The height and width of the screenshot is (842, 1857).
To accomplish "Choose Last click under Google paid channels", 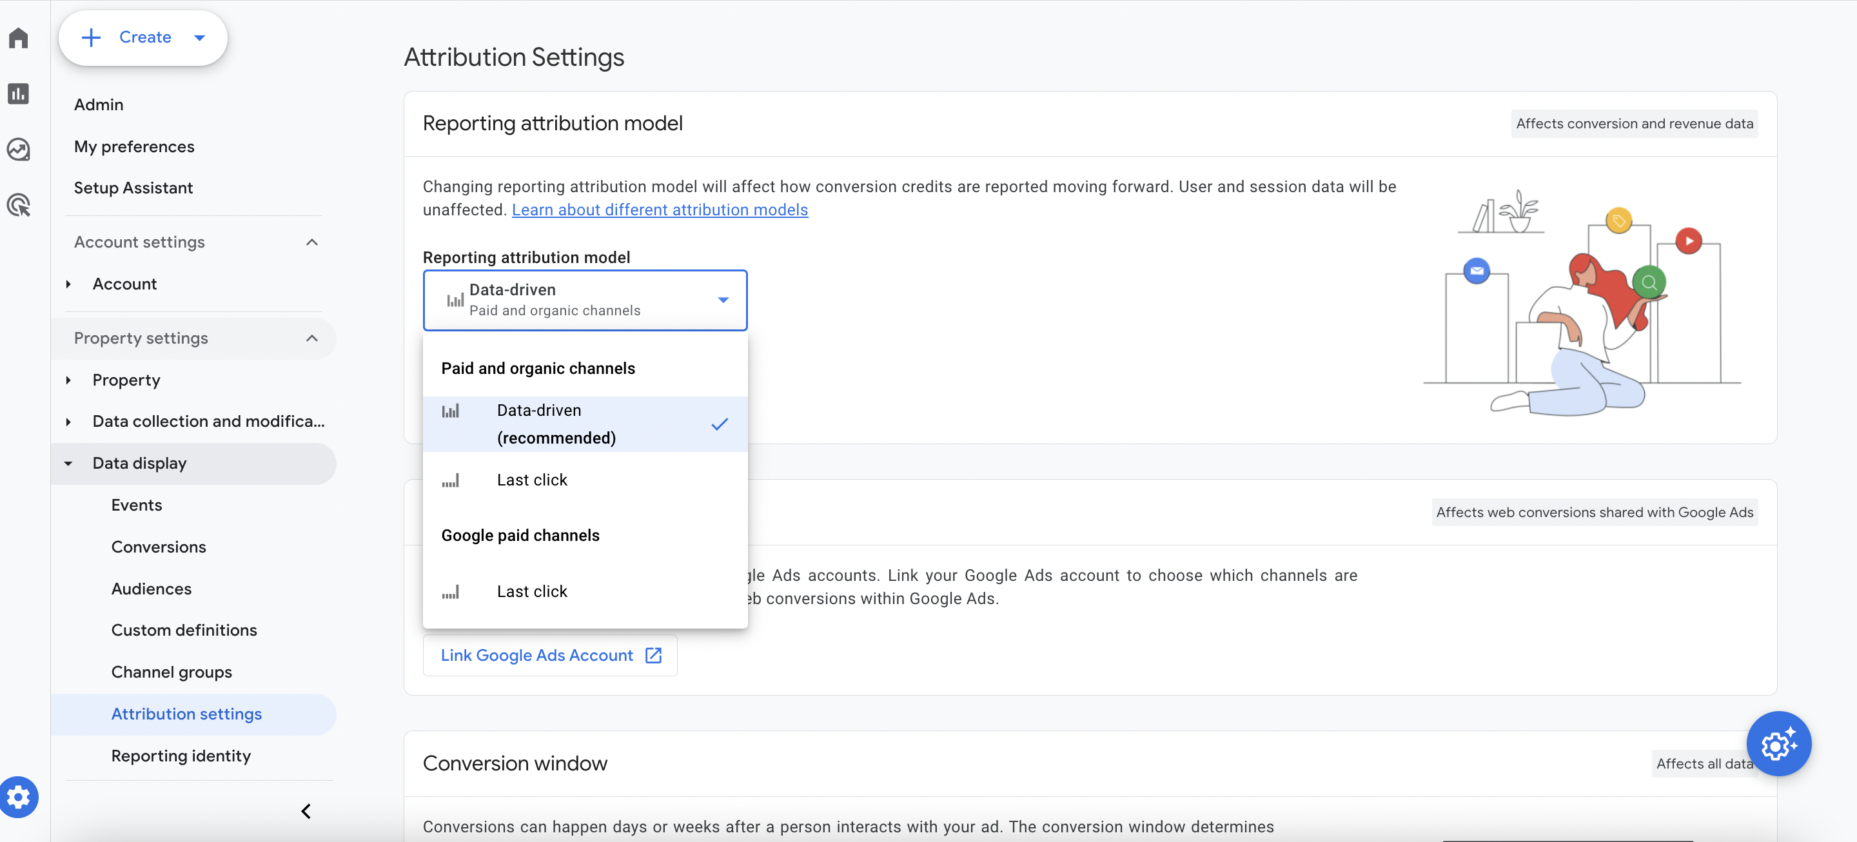I will tap(532, 591).
